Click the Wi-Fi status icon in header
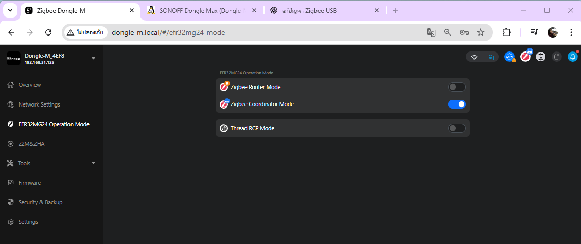581x244 pixels. coord(474,57)
